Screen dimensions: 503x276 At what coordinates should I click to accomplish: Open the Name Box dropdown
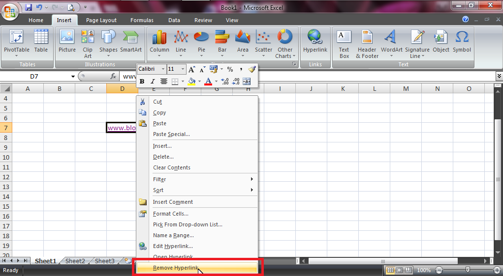(x=73, y=77)
